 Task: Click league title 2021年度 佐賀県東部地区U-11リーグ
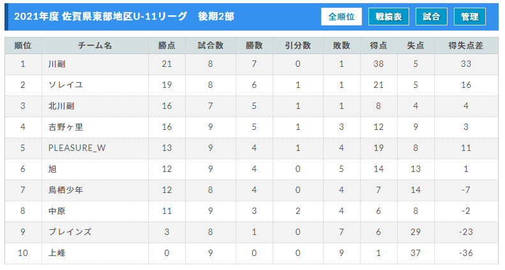click(100, 17)
